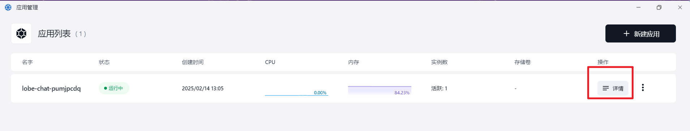Click the 存储卷 column header

tap(522, 62)
